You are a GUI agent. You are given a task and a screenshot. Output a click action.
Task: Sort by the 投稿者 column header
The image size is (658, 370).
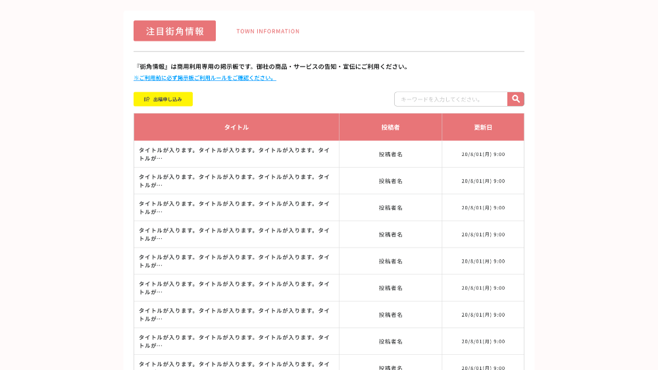click(x=390, y=127)
